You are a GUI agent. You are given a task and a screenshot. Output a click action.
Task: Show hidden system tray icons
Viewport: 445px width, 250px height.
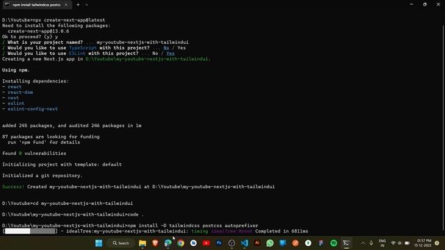[363, 243]
